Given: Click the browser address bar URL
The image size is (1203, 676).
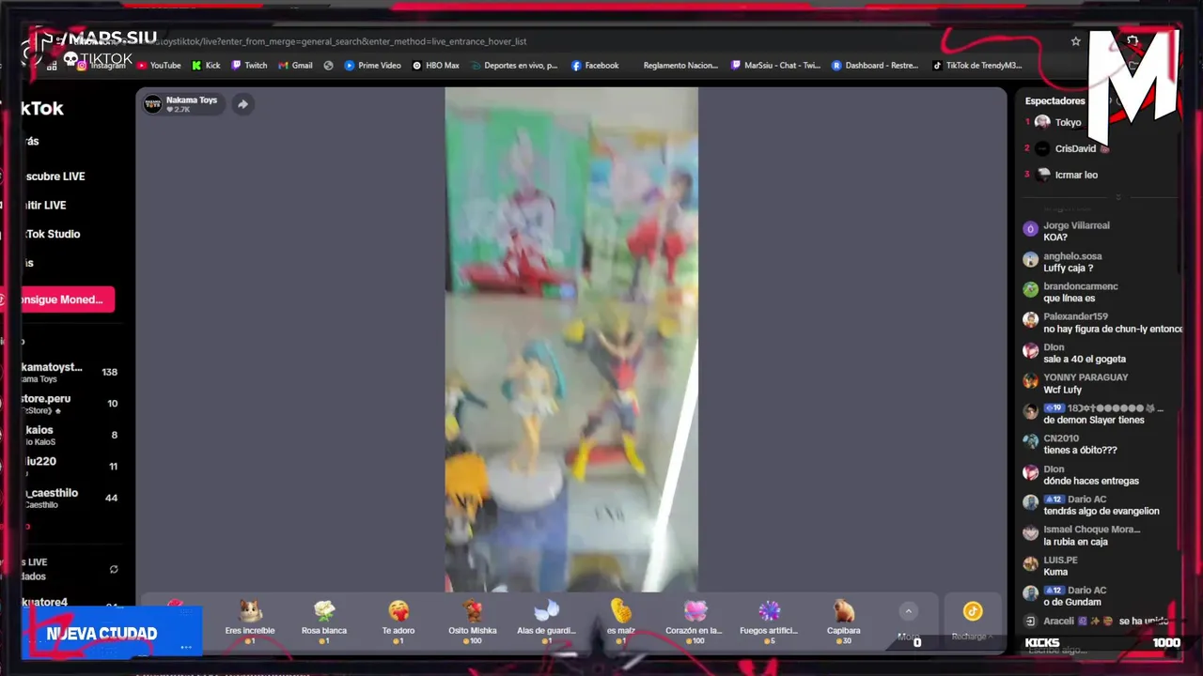Looking at the screenshot, I should [340, 41].
